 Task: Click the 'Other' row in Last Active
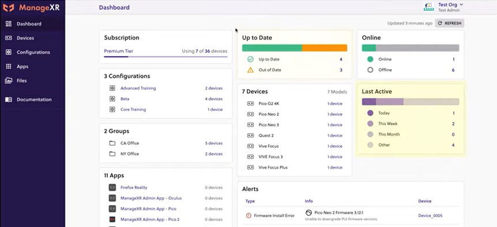pos(411,145)
